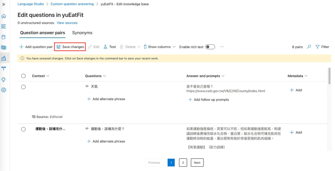Select all rows via header circle
This screenshot has width=335, height=171.
[23, 76]
